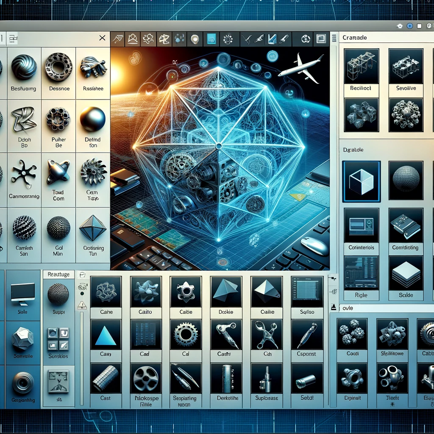The height and width of the screenshot is (434, 434).
Task: Click the ring-shaped toolbar icon
Action: coord(195,39)
